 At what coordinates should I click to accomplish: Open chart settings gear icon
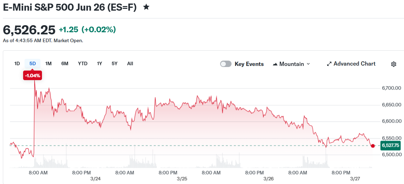393,64
